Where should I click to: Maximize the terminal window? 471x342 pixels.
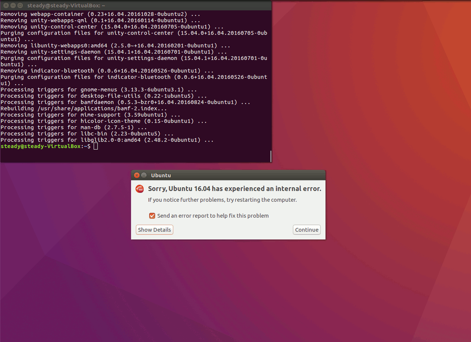pos(20,6)
